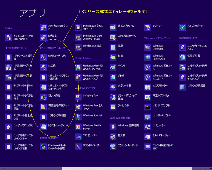The height and width of the screenshot is (170, 212).
Task: Open the 付箋 sticky notes app
Action: pyautogui.click(x=113, y=57)
